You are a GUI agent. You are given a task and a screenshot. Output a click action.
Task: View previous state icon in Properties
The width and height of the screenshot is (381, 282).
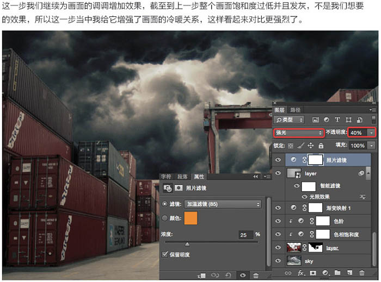(x=215, y=275)
